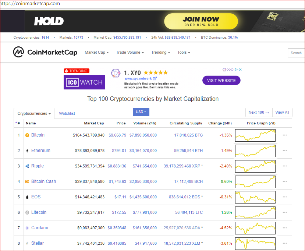The height and width of the screenshot is (251, 305).
Task: Click the Ethereum diamond icon
Action: point(27,151)
